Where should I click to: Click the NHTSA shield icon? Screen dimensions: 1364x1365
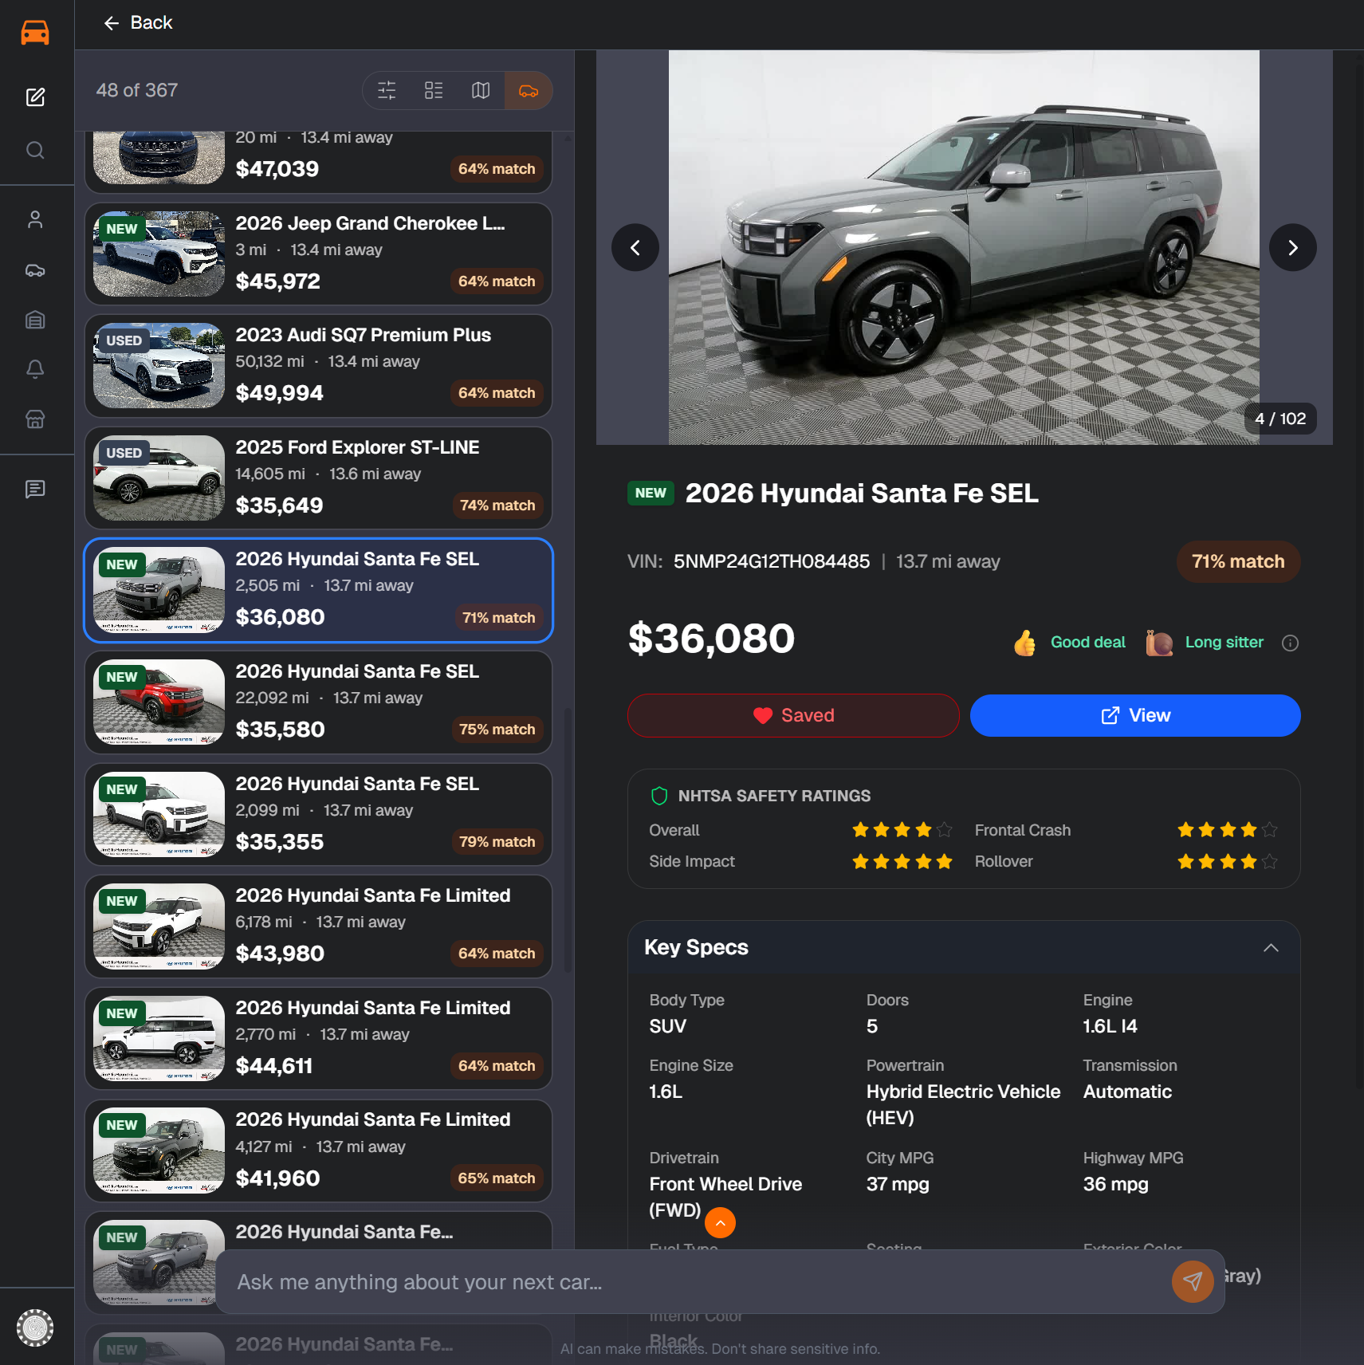point(659,796)
